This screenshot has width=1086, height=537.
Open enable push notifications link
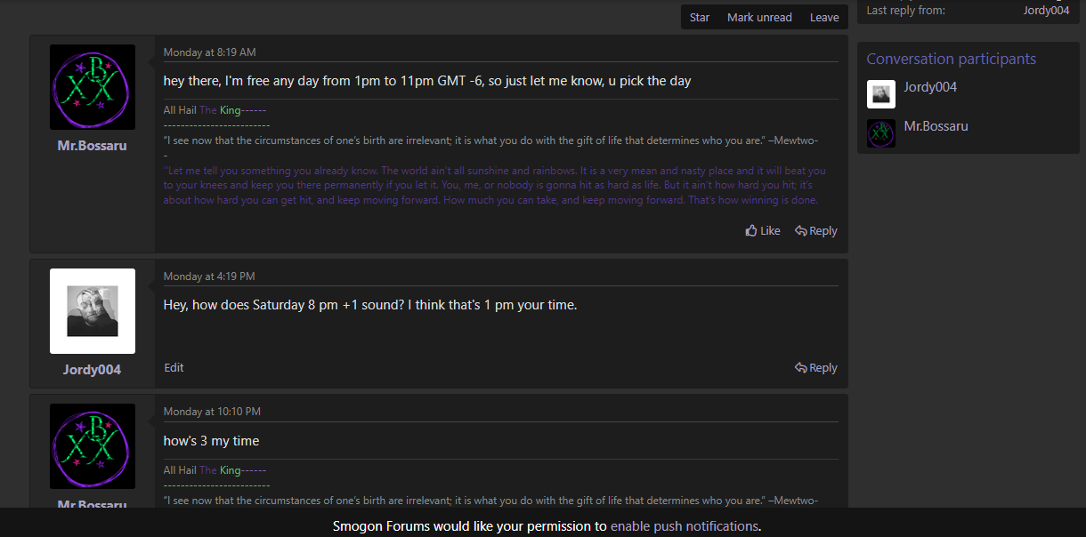click(685, 526)
